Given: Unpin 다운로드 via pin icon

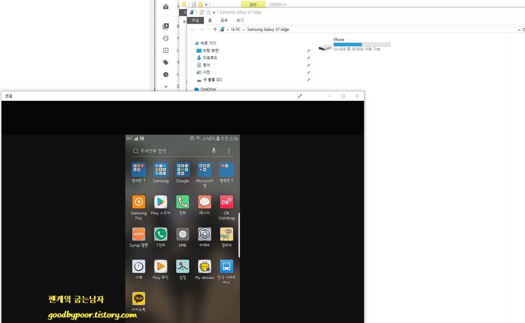Looking at the screenshot, I should coord(308,58).
